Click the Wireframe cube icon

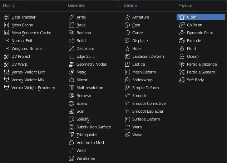tap(71, 158)
